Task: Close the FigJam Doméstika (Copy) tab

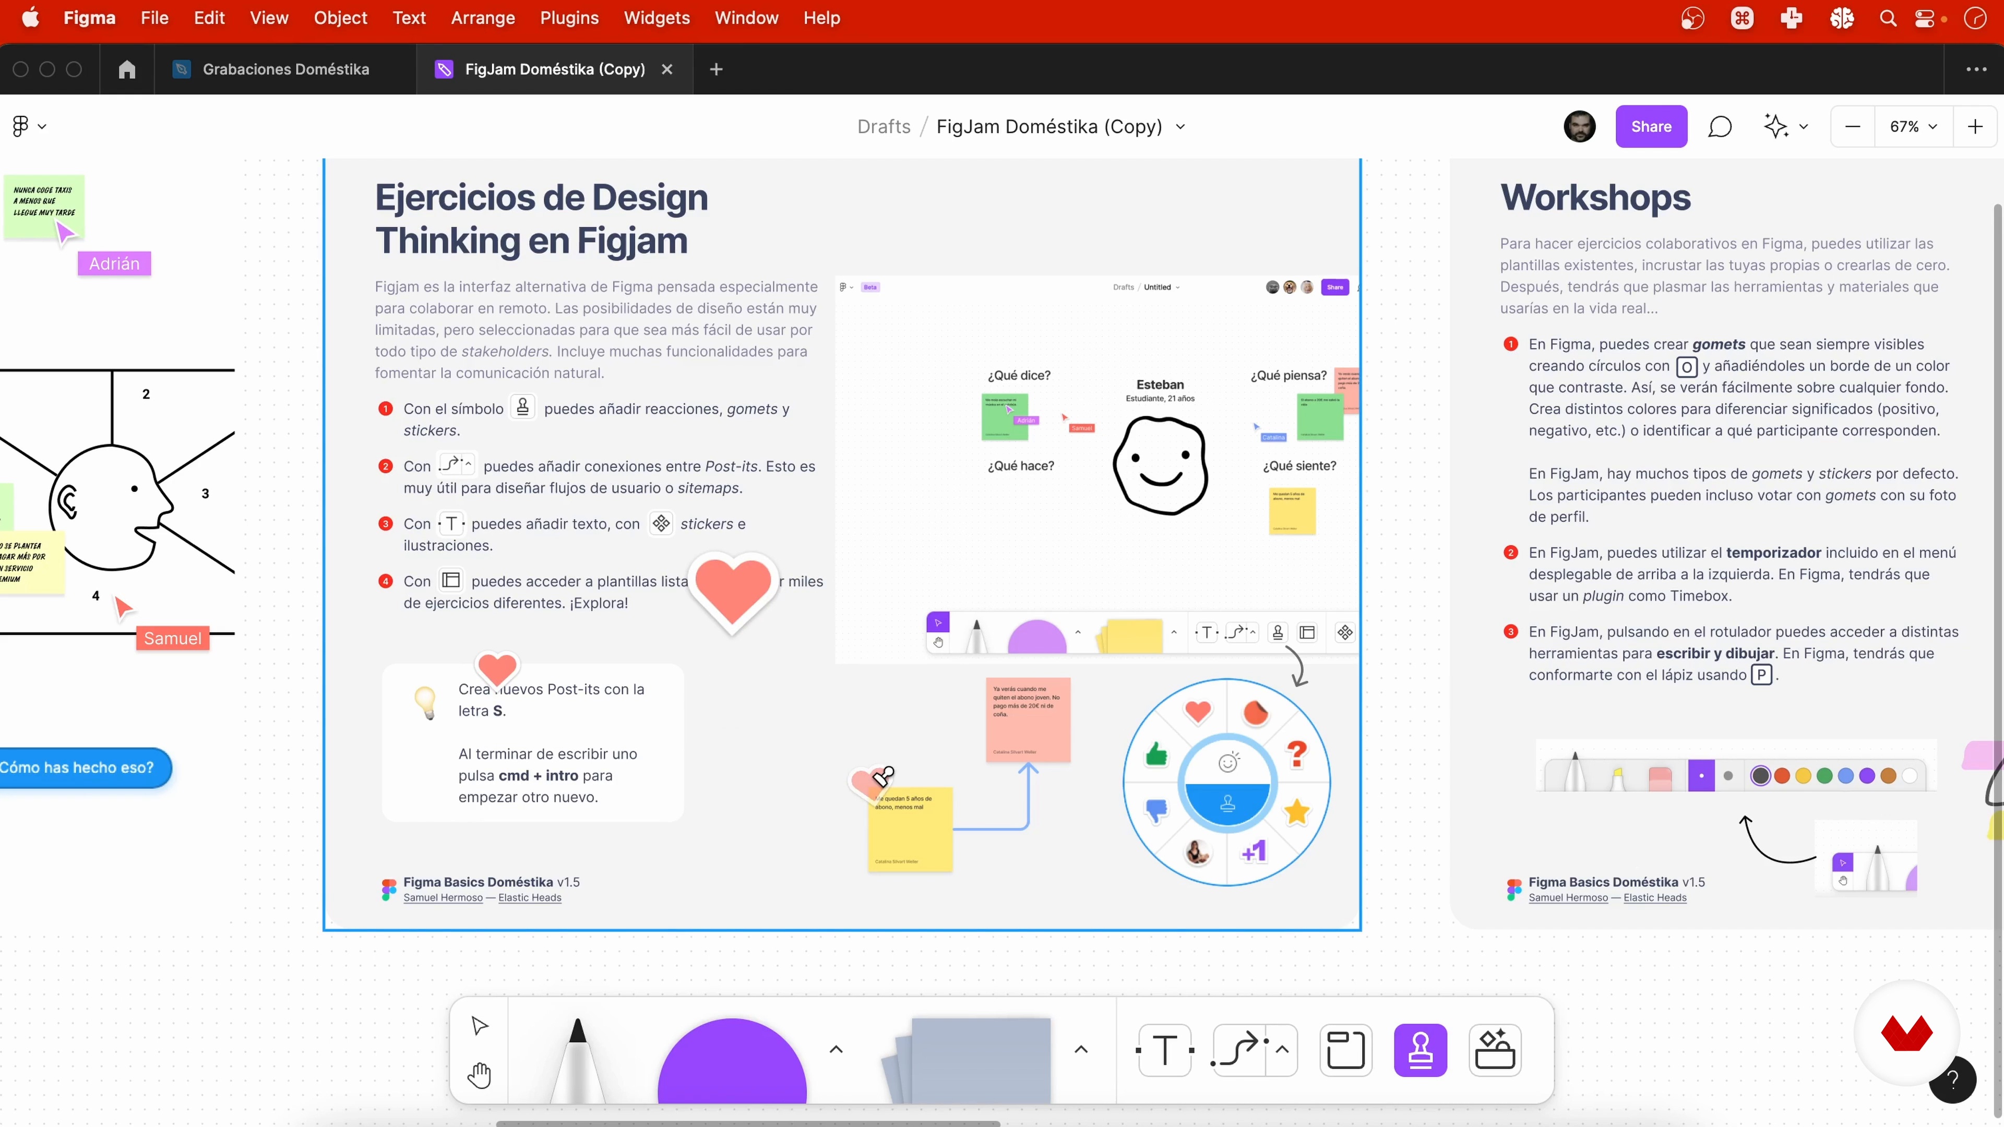Action: point(667,69)
